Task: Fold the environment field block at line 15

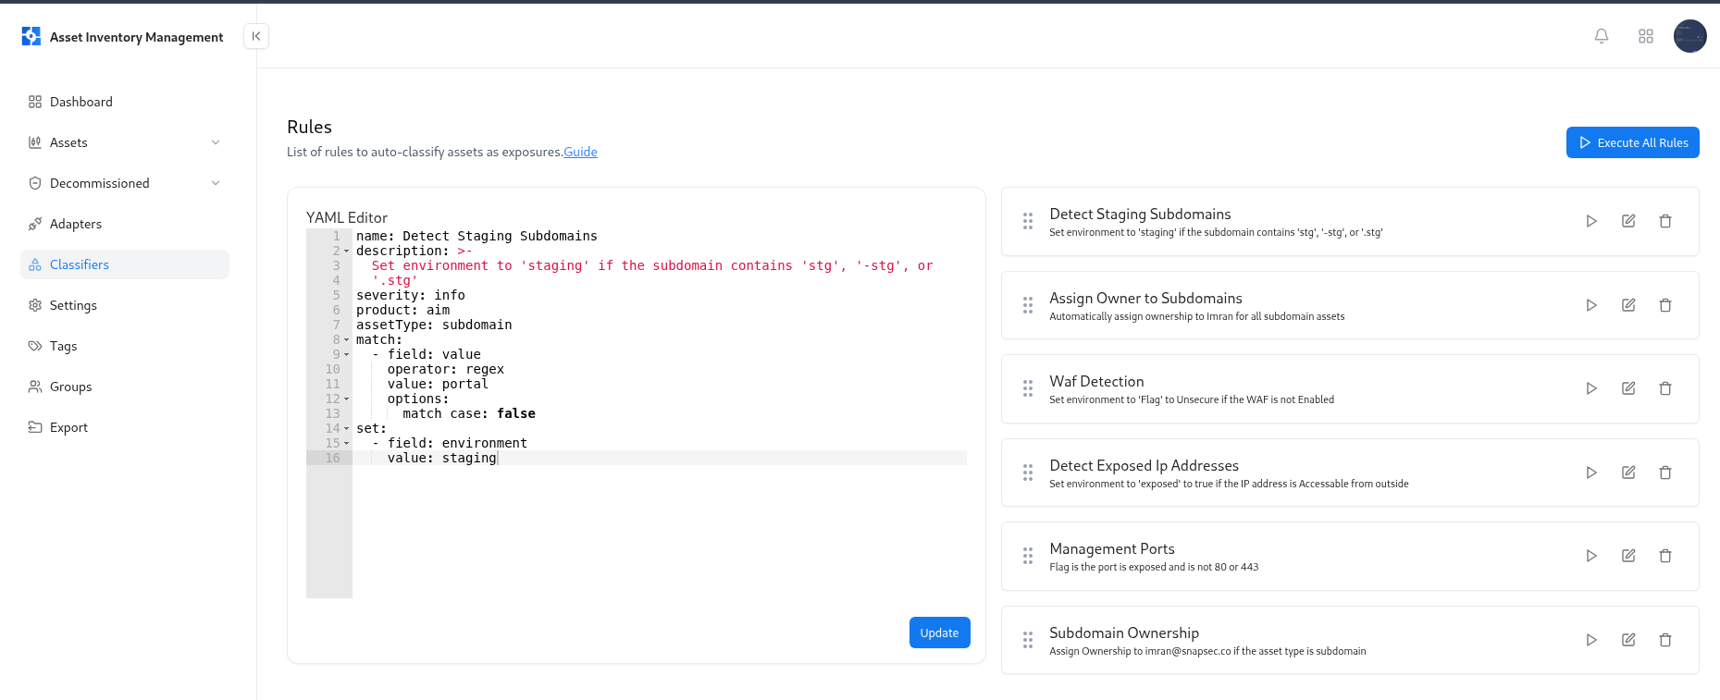Action: [347, 444]
